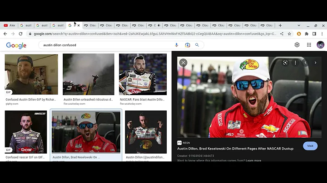Open Austin Dillon unleashed ridiculous caption
Viewport: 327px width, 183px height.
point(88,99)
